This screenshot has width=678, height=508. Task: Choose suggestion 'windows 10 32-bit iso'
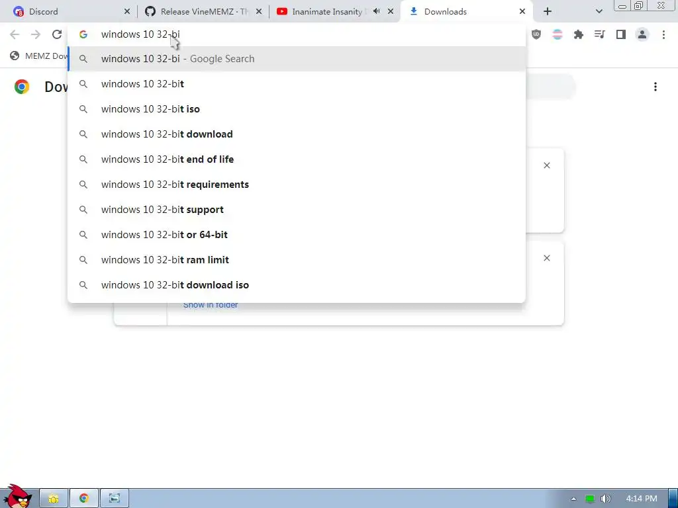coord(297,109)
